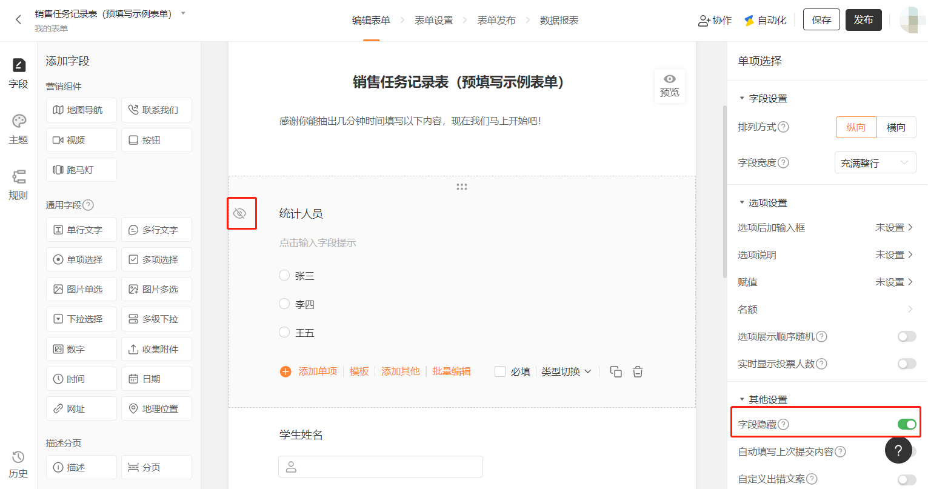928x489 pixels.
Task: Collapse the 选项设置 section
Action: click(742, 203)
